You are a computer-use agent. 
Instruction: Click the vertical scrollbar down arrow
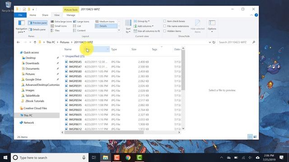(183, 128)
